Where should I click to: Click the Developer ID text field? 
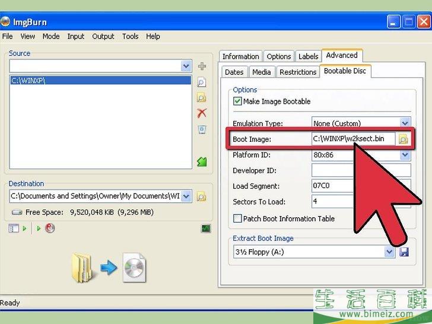[x=361, y=170]
